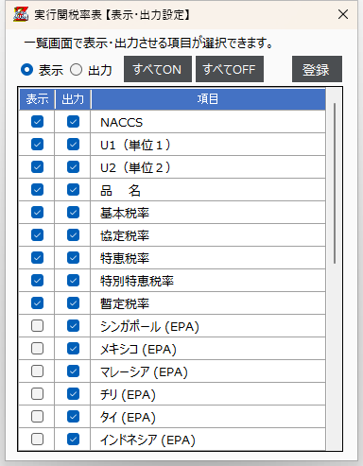The height and width of the screenshot is (466, 363).
Task: Click the 登録 button
Action: [x=317, y=69]
